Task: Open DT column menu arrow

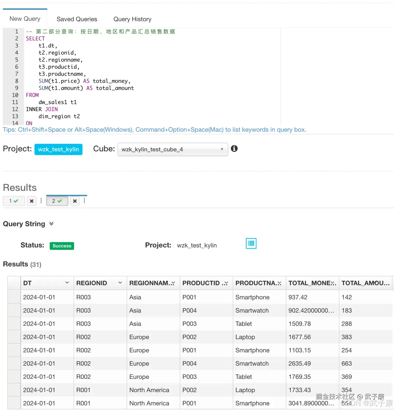Action: click(x=67, y=283)
